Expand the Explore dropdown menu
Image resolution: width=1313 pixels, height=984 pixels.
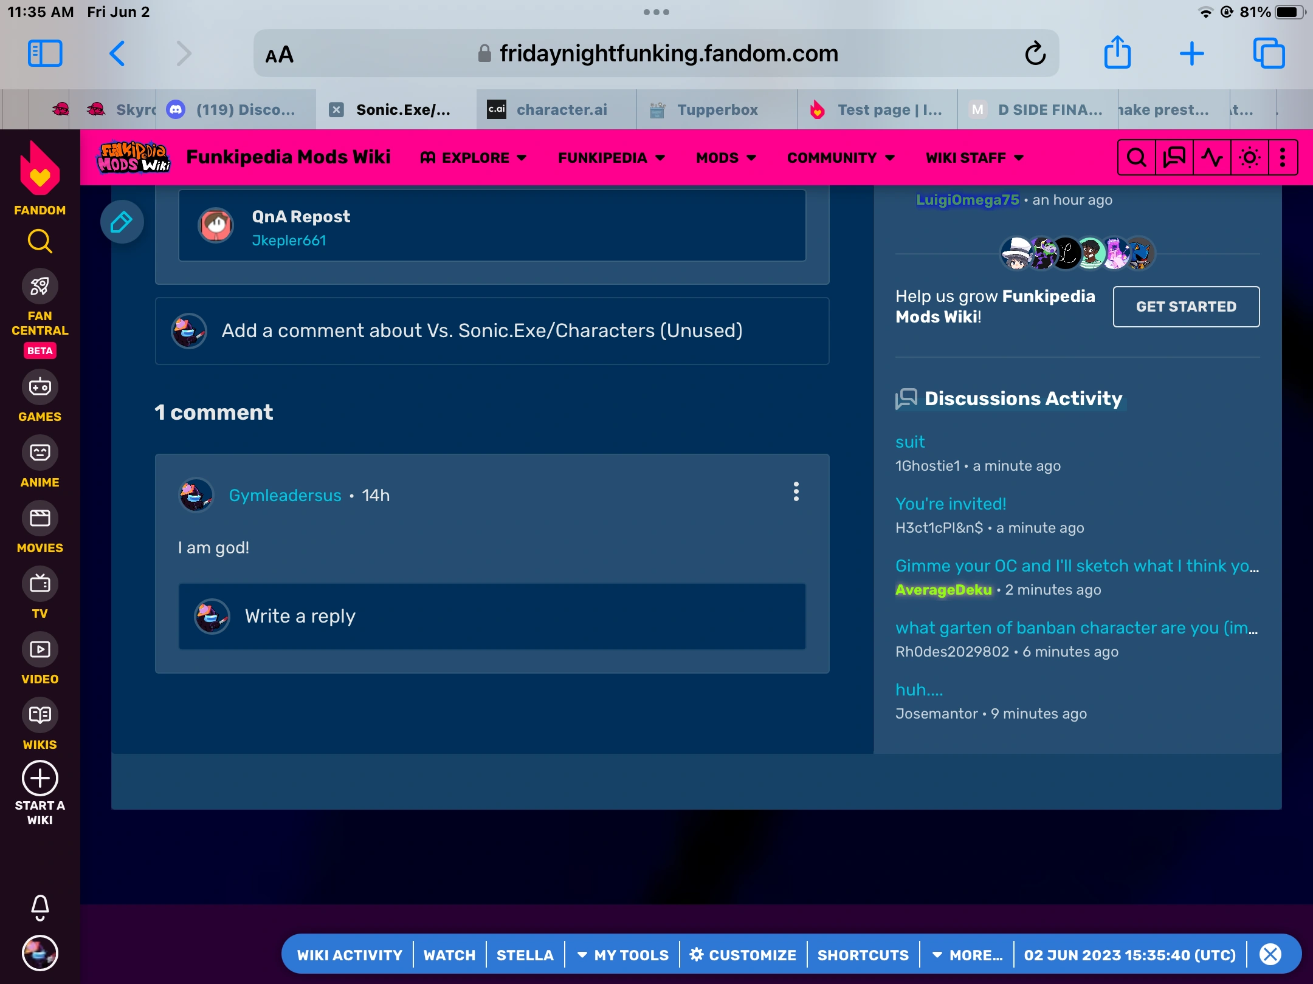coord(474,158)
